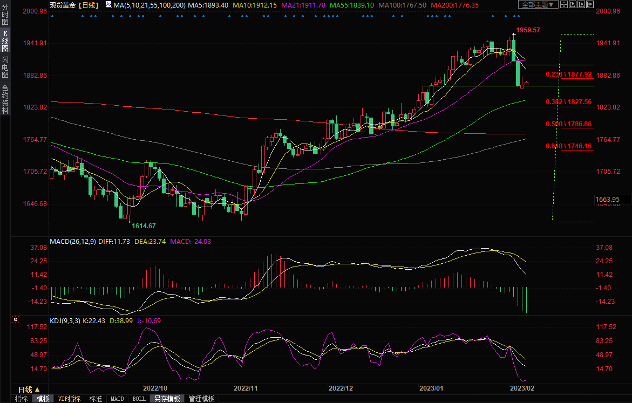Click the 【日线】 period label in chart title
The image size is (632, 403).
(x=88, y=5)
